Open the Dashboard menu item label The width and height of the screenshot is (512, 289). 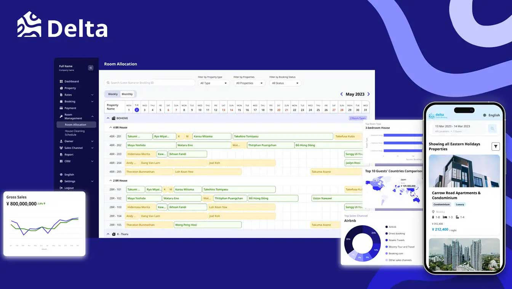click(72, 81)
